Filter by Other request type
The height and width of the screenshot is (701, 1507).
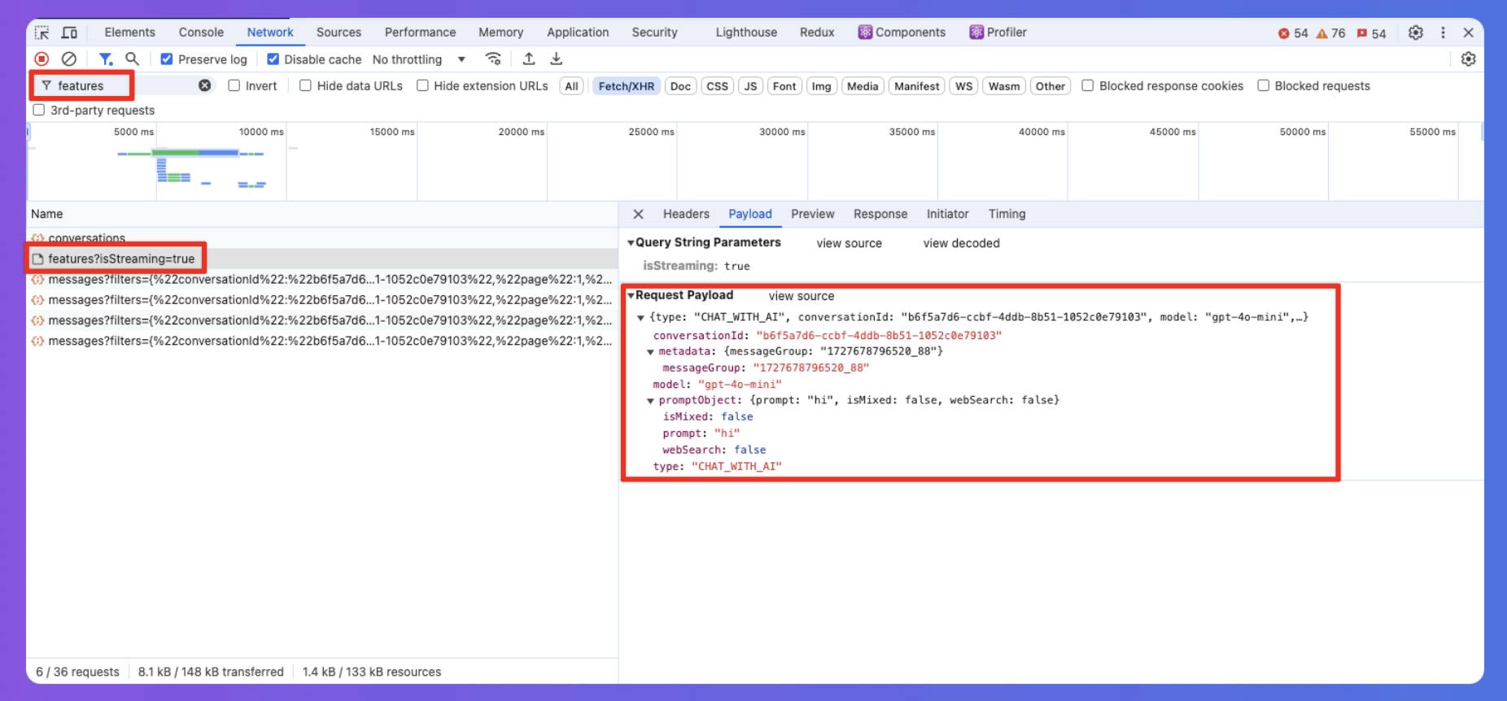[x=1051, y=86]
